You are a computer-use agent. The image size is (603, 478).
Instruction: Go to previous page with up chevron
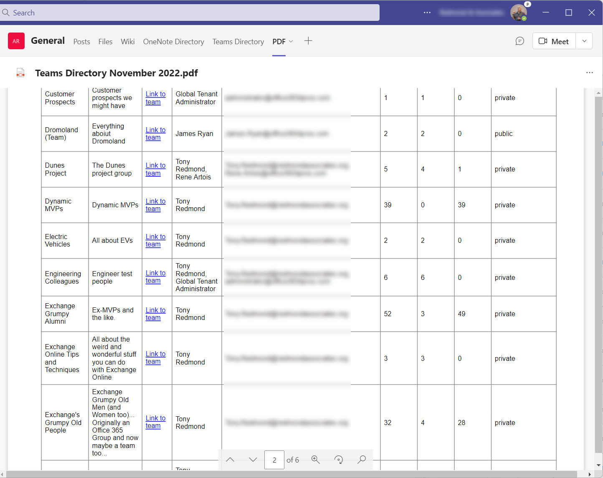coord(230,460)
